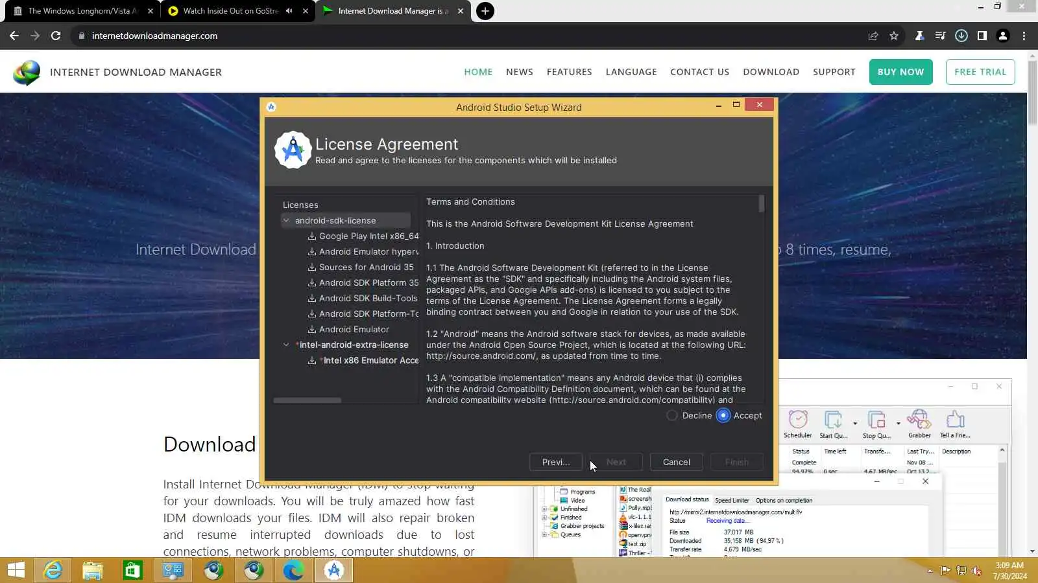Open the Windows Store from the taskbar
The height and width of the screenshot is (583, 1038).
pos(133,570)
